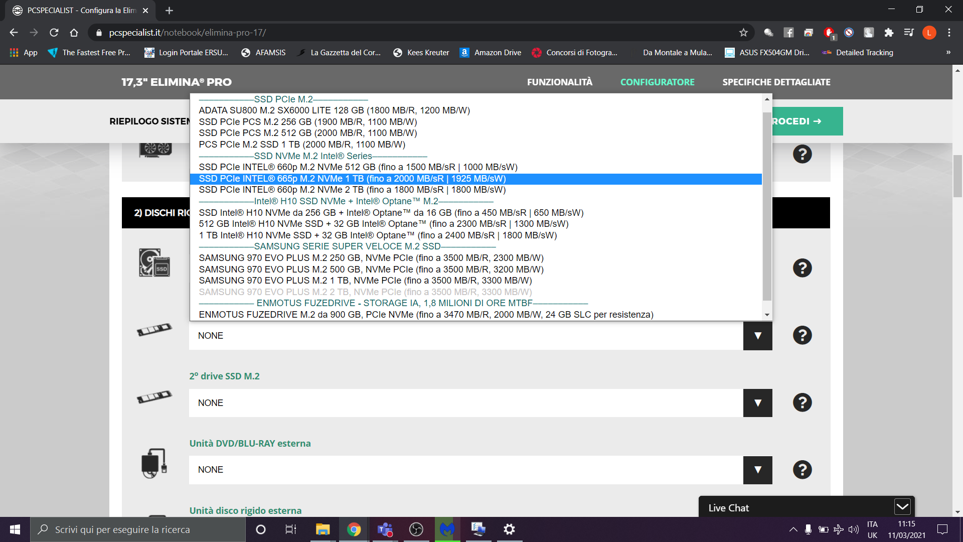This screenshot has height=542, width=963.
Task: Open File Explorer from taskbar
Action: coord(323,529)
